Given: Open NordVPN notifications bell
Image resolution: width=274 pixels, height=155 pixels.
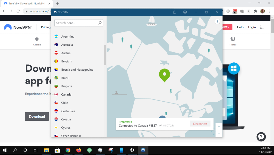Looking at the screenshot, I should [174, 12].
